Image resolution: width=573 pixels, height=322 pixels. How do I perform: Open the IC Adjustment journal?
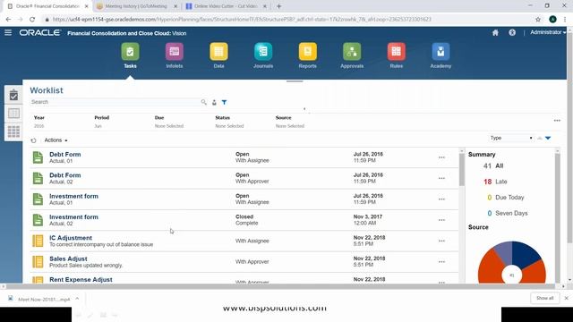[x=71, y=238]
